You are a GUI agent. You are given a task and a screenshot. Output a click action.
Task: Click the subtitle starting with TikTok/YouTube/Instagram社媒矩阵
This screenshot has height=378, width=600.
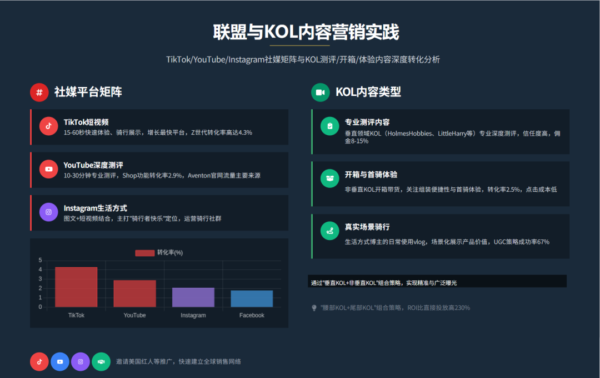303,59
